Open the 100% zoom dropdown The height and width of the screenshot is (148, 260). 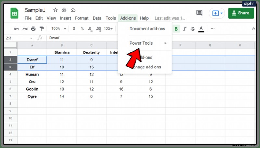click(x=59, y=29)
